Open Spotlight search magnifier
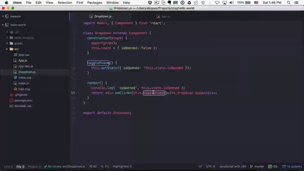Image resolution: width=304 pixels, height=171 pixels. pyautogui.click(x=289, y=2)
